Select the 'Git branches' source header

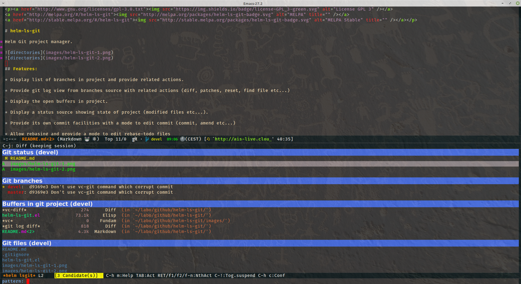coord(260,181)
